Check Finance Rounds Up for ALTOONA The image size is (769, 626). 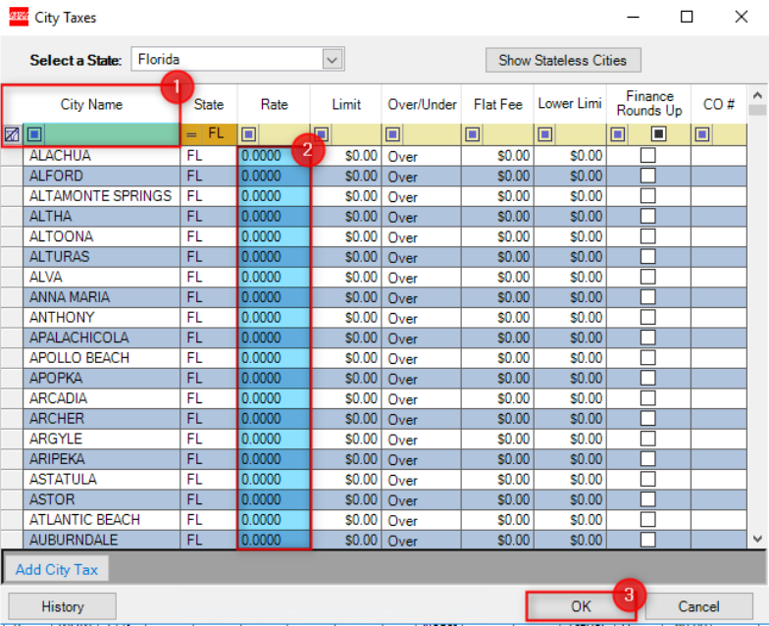pos(647,236)
